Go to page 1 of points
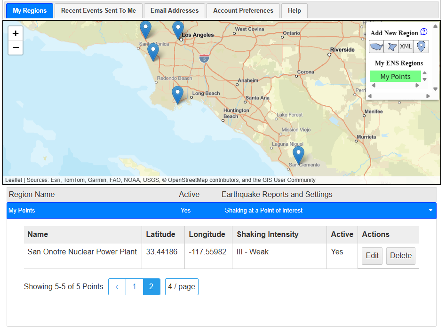 click(134, 287)
